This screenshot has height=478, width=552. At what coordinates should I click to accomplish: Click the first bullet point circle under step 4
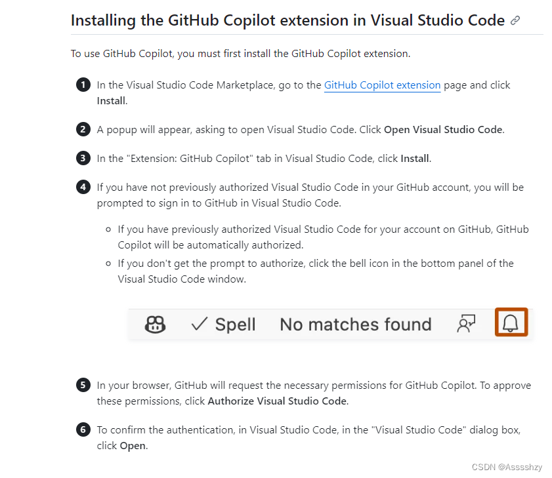110,229
